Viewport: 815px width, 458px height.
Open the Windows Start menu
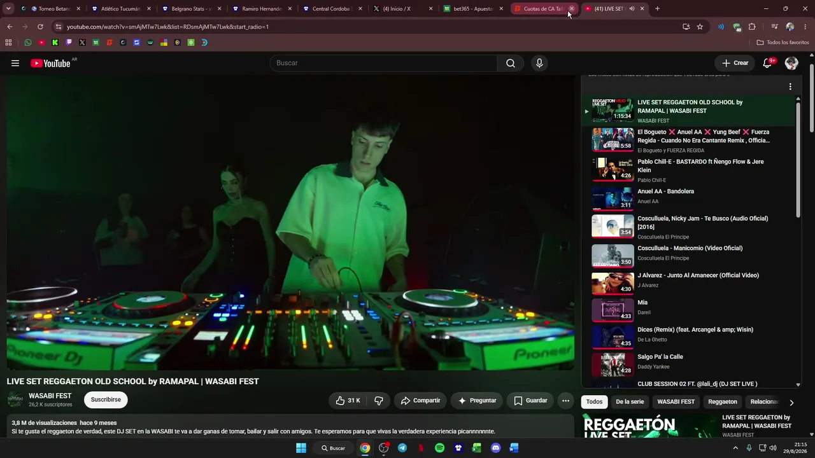301,448
